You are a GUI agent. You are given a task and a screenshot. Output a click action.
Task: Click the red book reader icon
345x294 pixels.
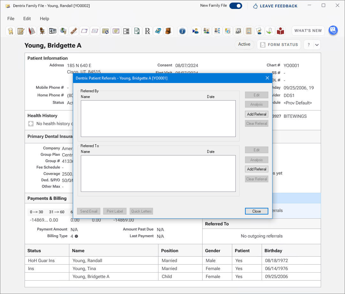(x=280, y=31)
